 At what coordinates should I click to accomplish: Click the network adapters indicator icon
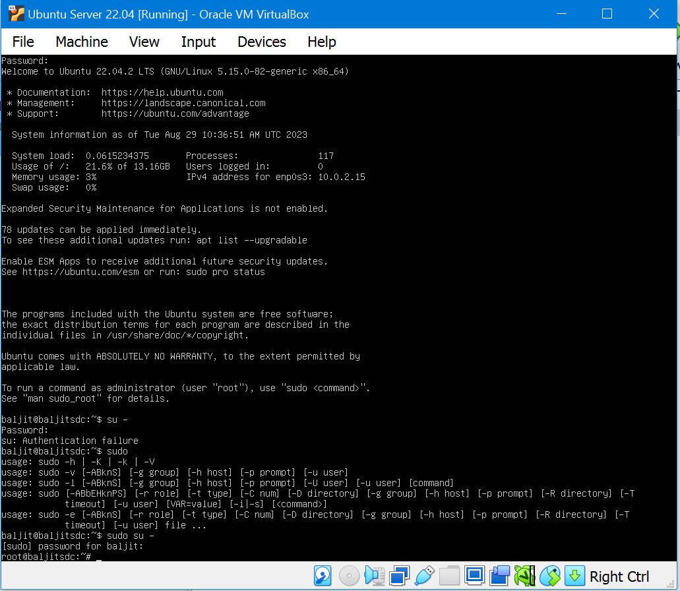point(399,576)
